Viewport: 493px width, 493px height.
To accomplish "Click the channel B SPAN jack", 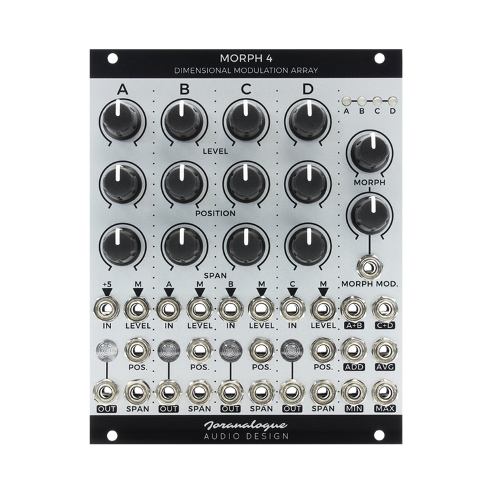I will [x=199, y=392].
